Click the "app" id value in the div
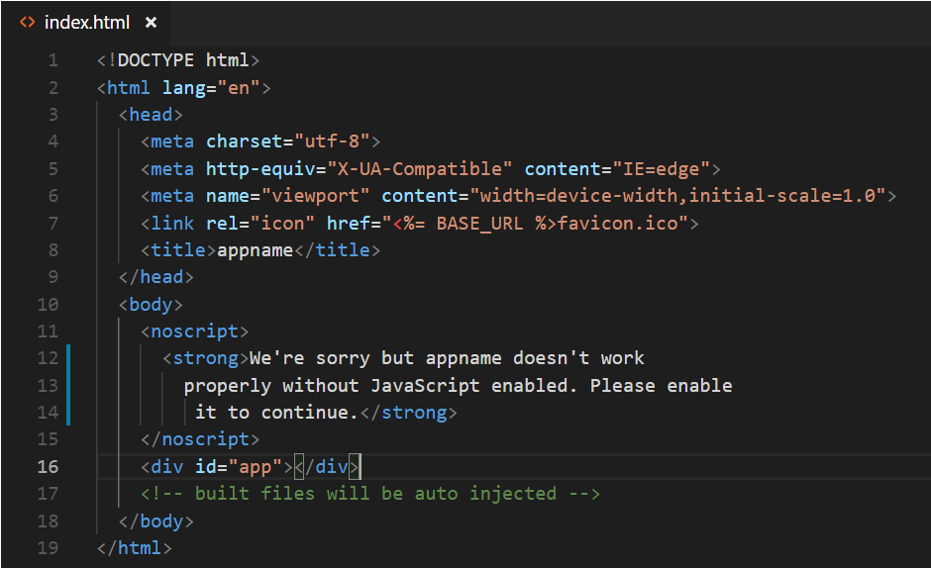 [256, 466]
